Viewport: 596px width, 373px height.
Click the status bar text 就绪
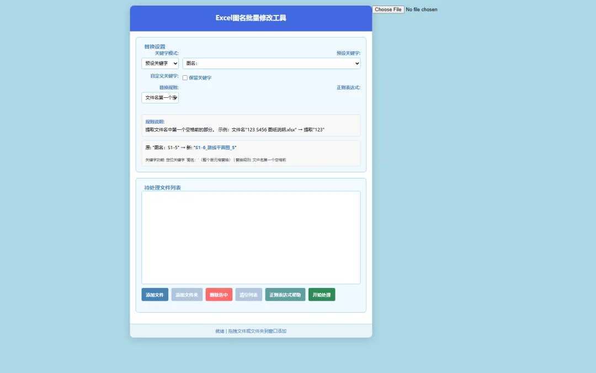coord(220,331)
